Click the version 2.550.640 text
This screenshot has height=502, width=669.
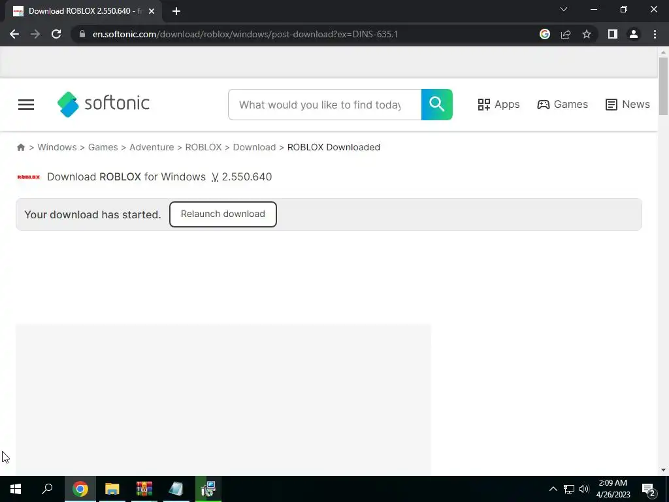242,176
